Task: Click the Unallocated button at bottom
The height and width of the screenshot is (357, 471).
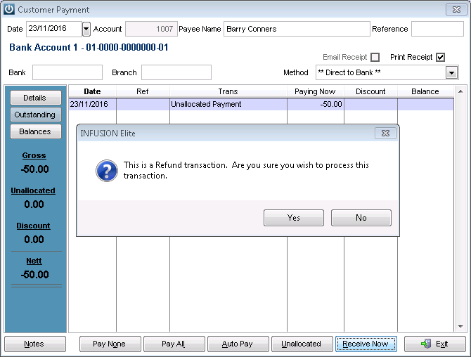Action: (x=302, y=344)
